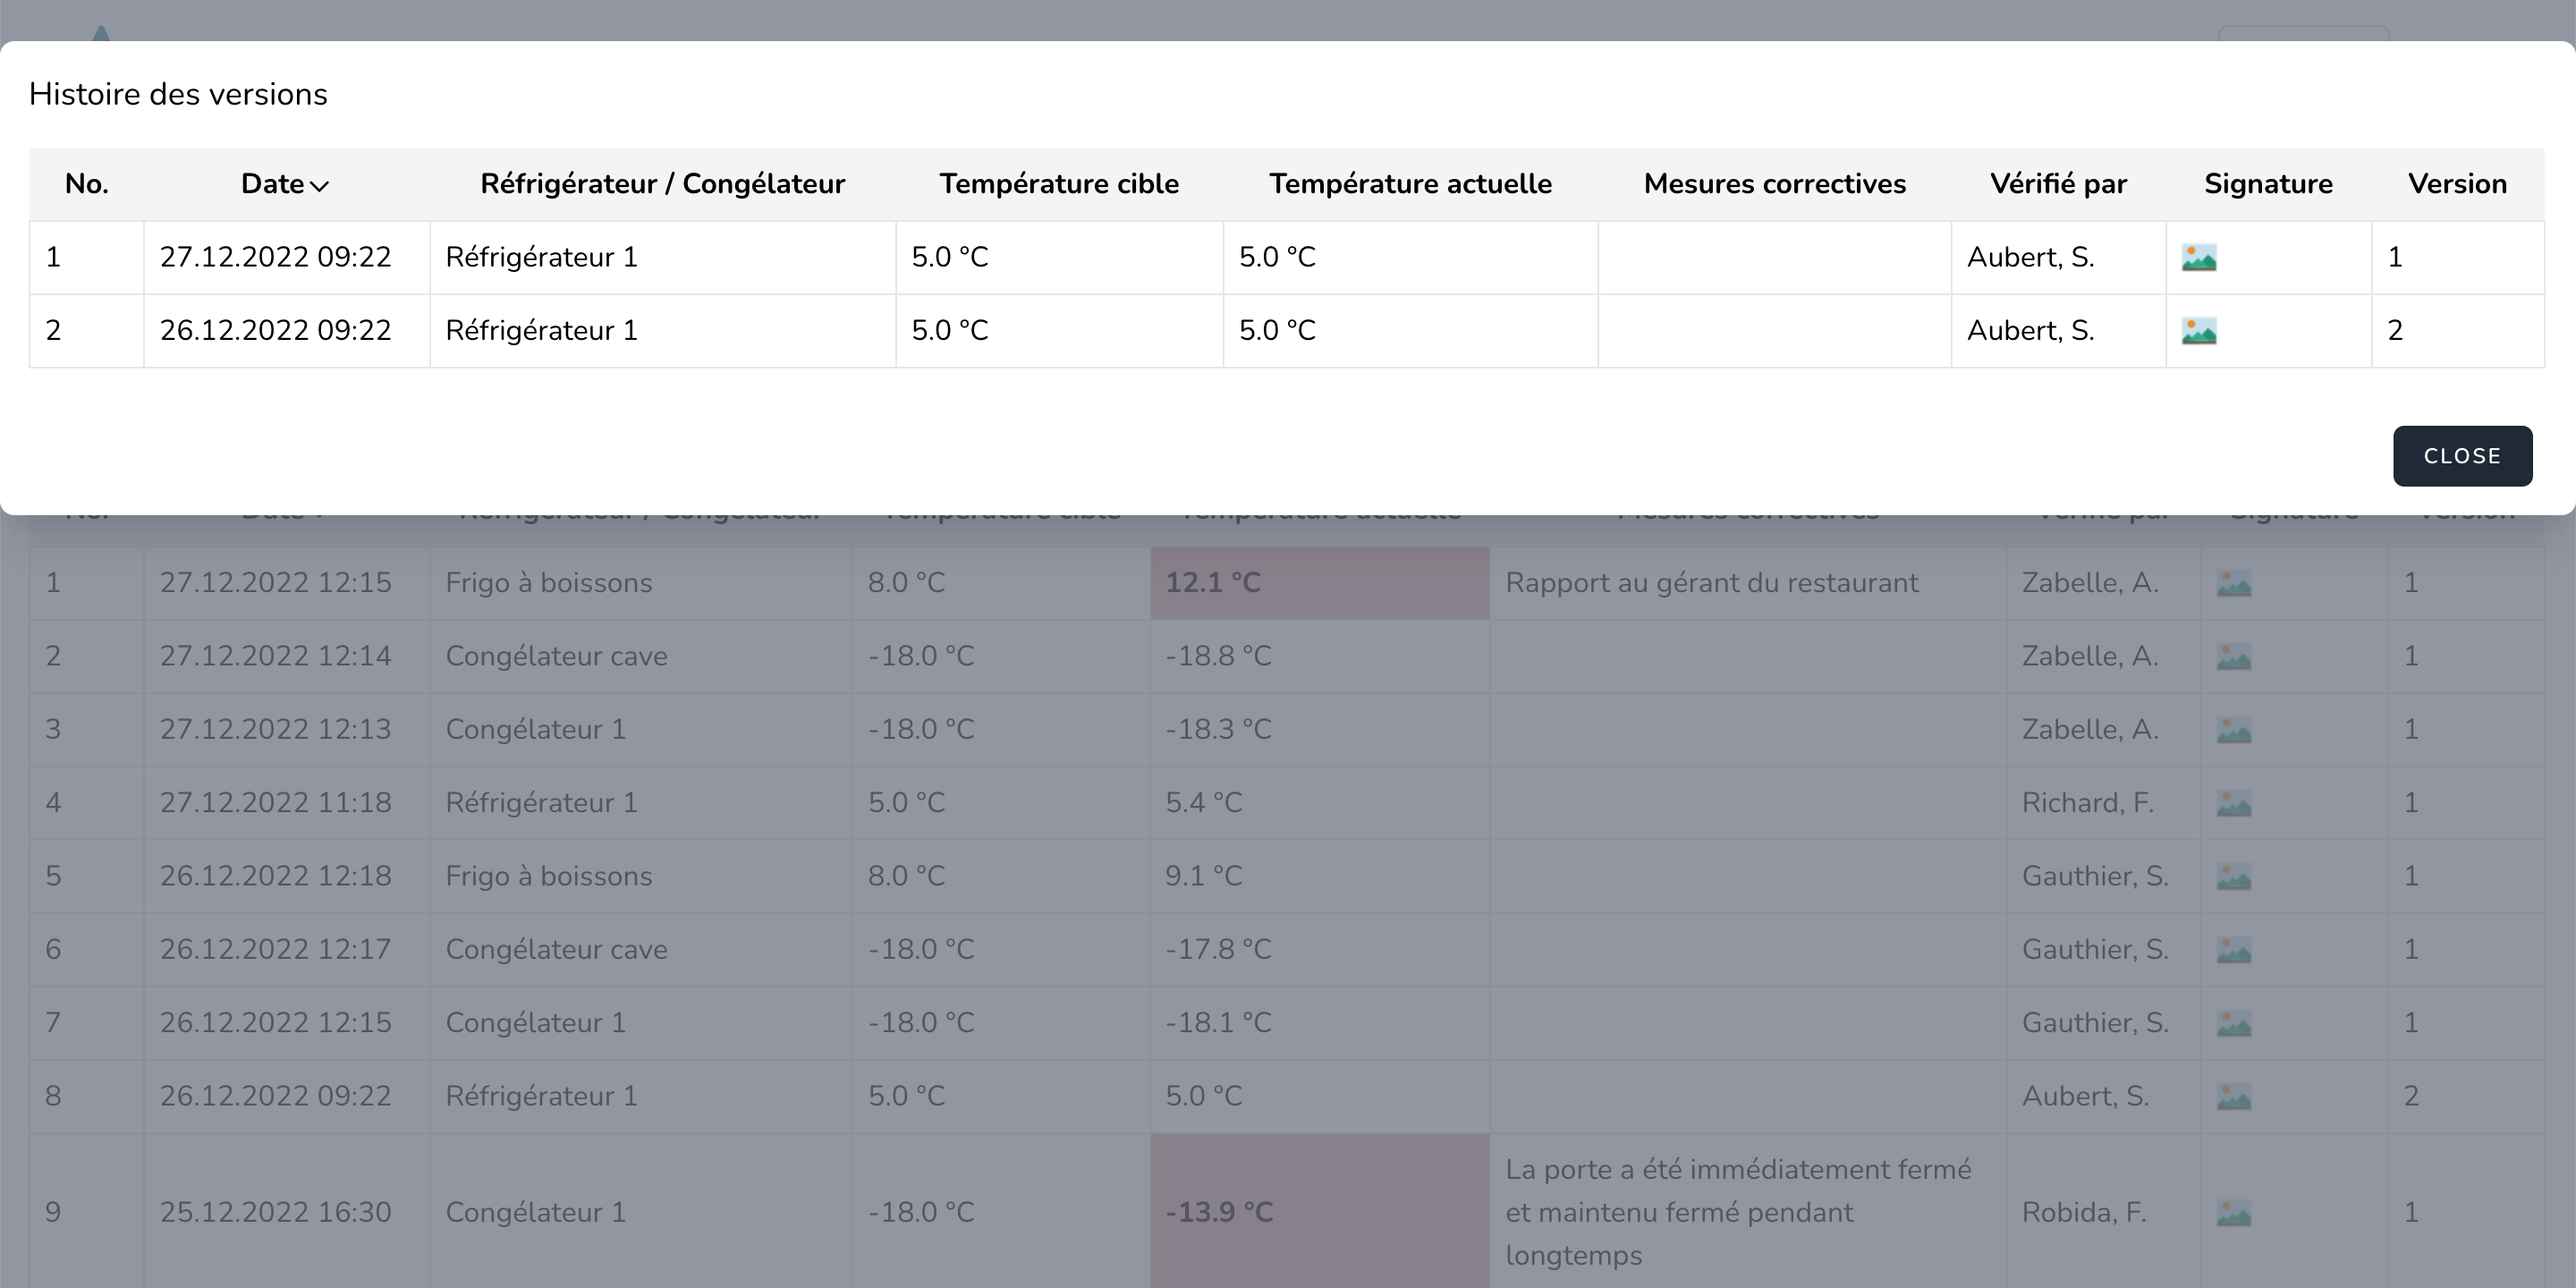Select the highlighted temperature 12.1°C cell

1316,583
